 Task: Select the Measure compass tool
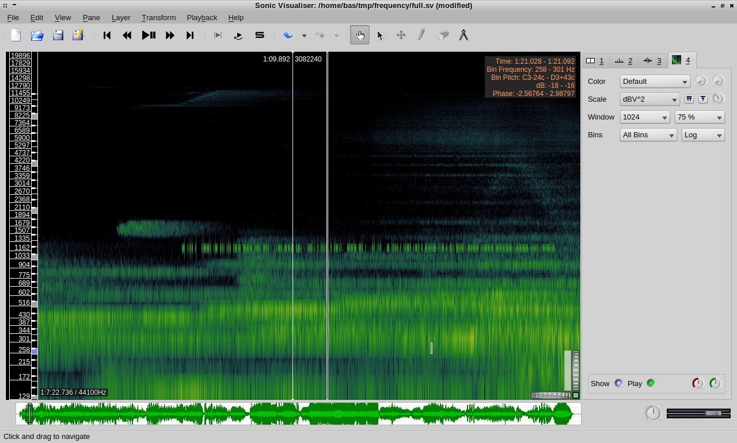coord(463,35)
